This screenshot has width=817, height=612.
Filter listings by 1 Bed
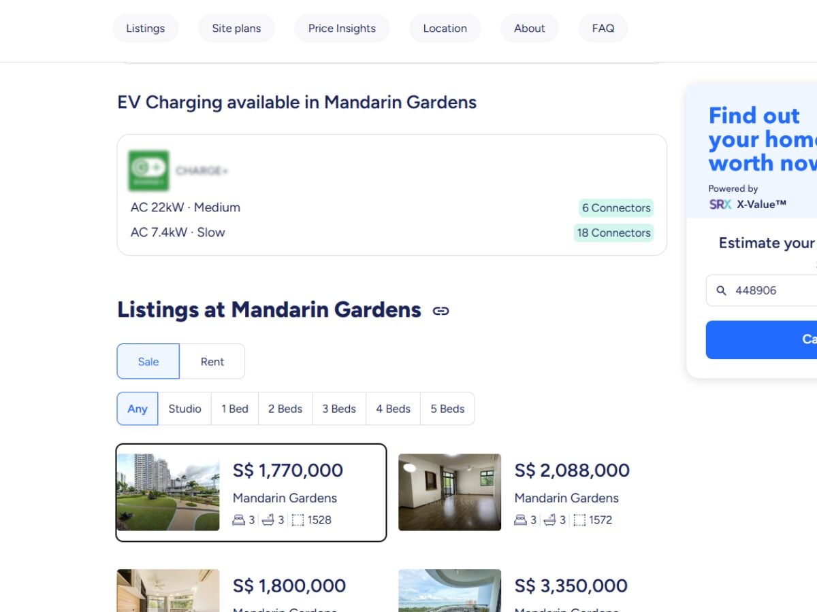[235, 409]
